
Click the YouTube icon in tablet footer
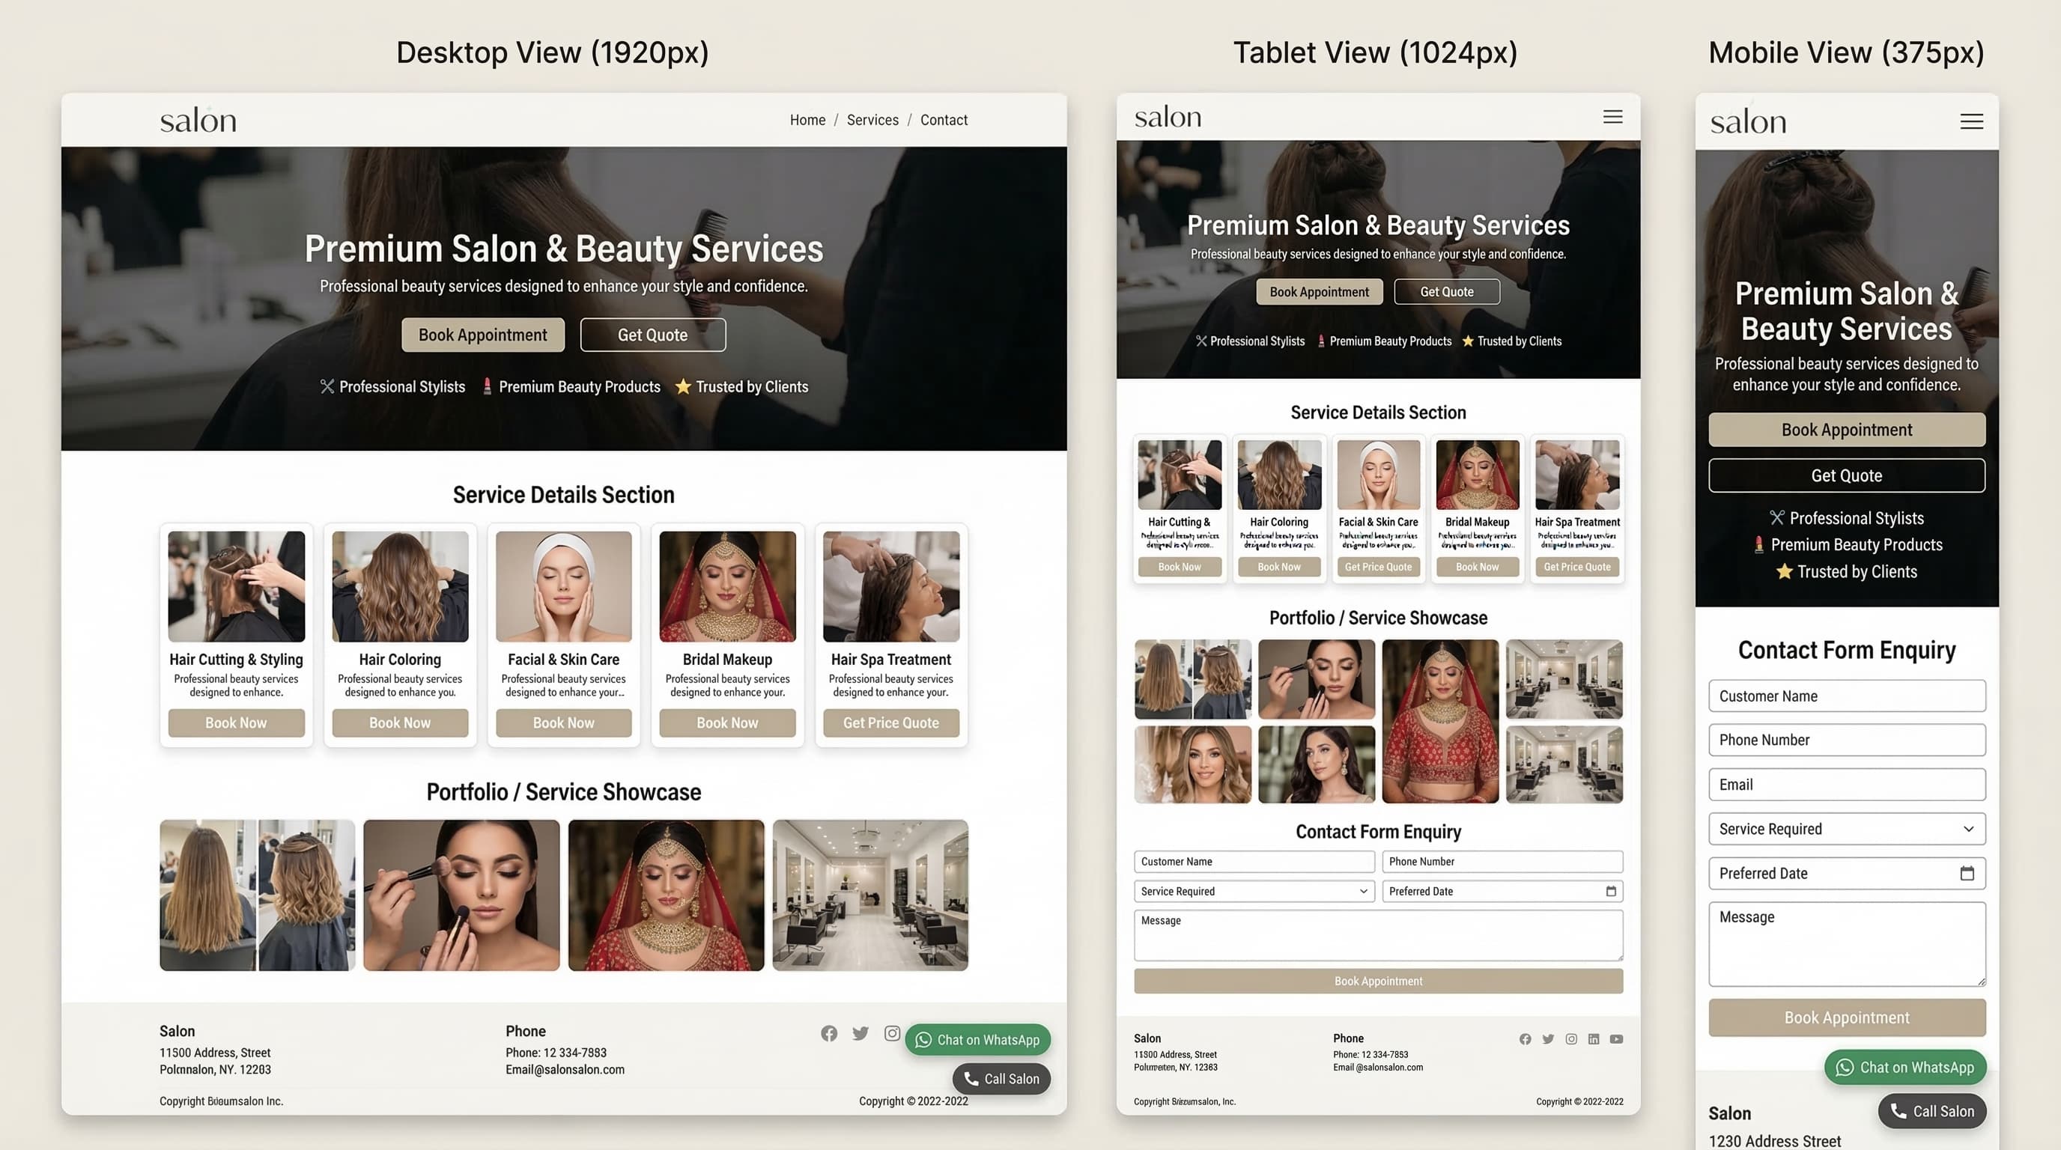(x=1616, y=1039)
